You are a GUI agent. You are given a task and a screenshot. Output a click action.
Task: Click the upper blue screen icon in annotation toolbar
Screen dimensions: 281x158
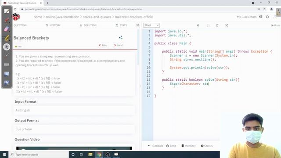(7, 74)
